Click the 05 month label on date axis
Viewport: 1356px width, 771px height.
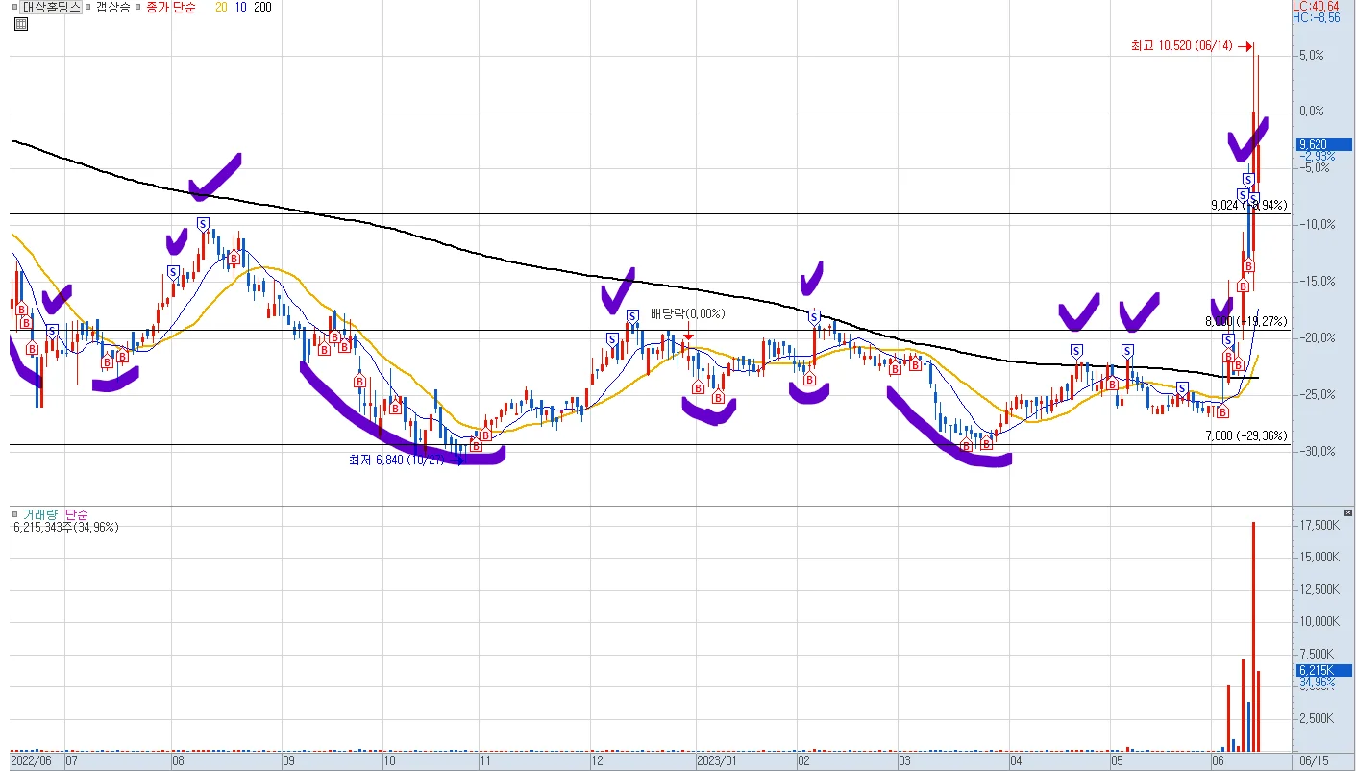coord(1117,760)
